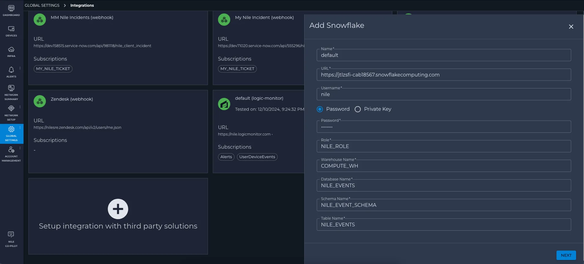Expand the Network Setup options menu

pos(20,107)
